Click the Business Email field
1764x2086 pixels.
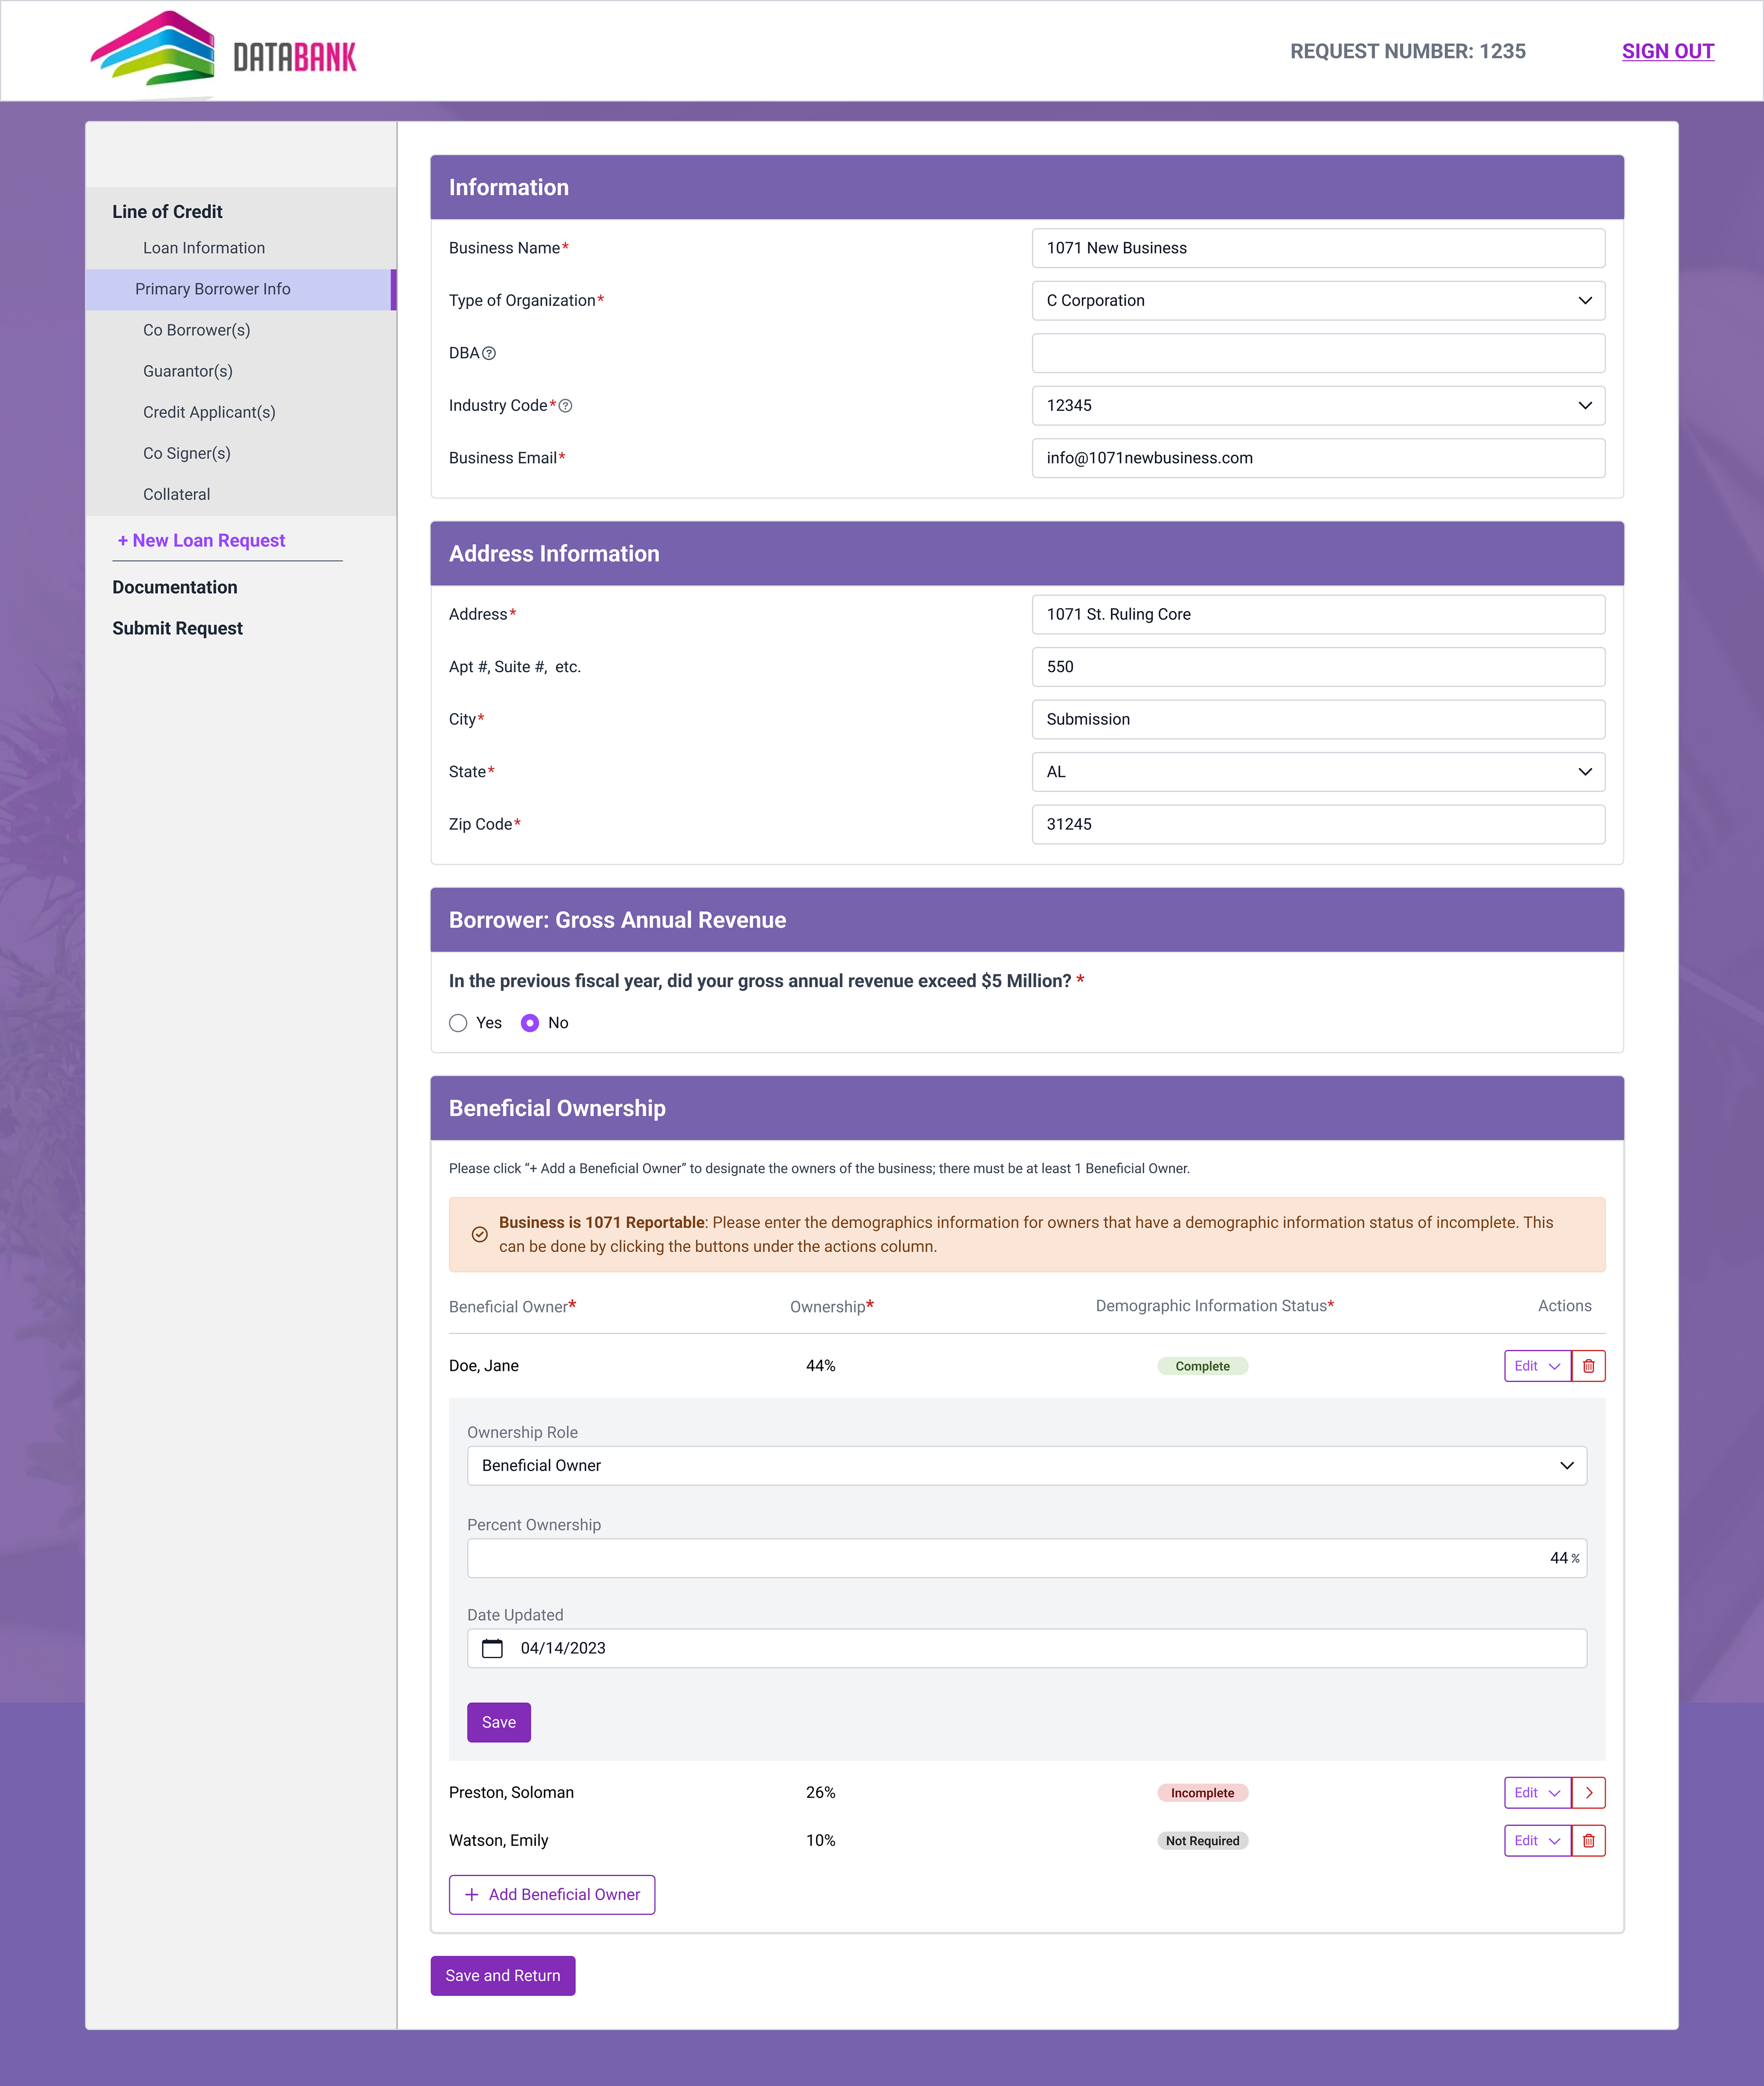click(x=1318, y=458)
